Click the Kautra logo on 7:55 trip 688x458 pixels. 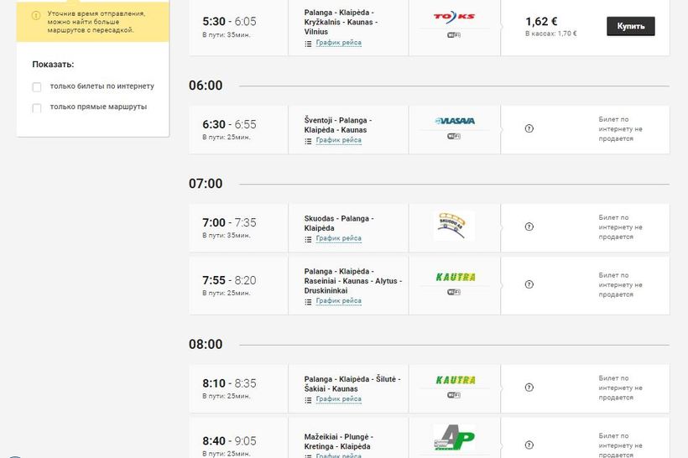tap(454, 276)
